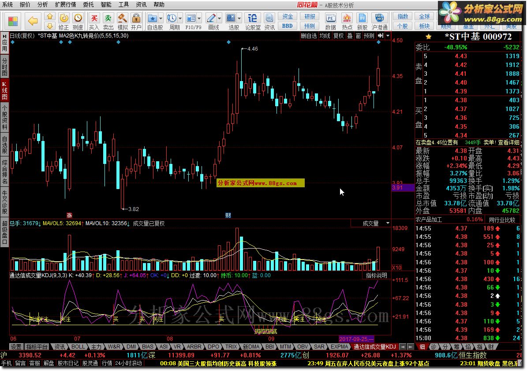Select the SAR indicator tab

(x=319, y=346)
